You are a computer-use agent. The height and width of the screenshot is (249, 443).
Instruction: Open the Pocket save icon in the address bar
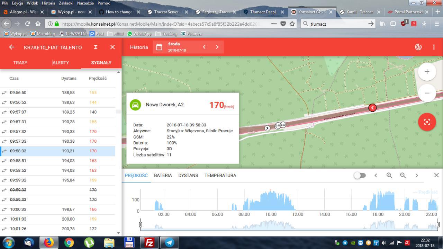click(283, 24)
